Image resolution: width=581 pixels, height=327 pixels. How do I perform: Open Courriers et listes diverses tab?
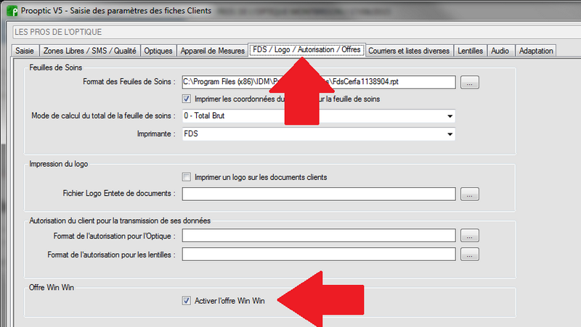click(x=409, y=51)
